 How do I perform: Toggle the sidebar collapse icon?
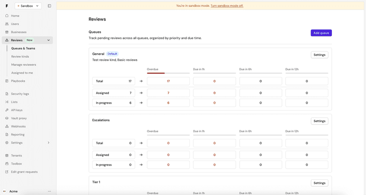(49, 6)
